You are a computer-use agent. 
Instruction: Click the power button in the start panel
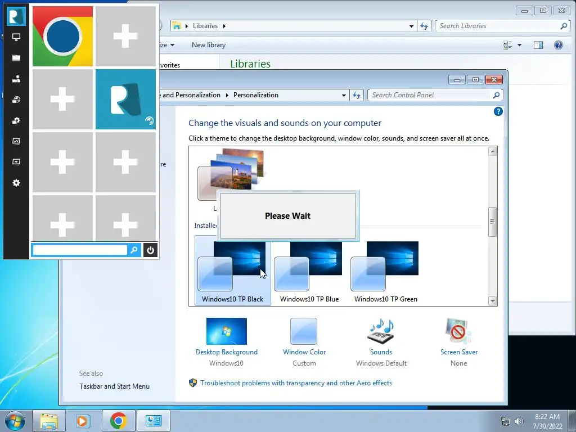150,250
